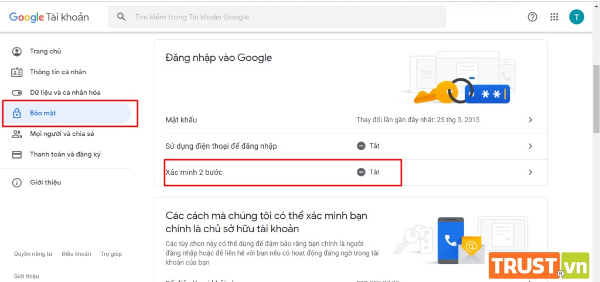Screen dimensions: 600x282
Task: Click the page vertical scrollbar thumb
Action: pos(596,99)
